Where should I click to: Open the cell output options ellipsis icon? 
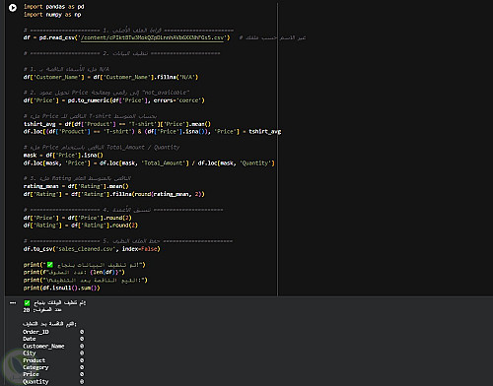13,302
